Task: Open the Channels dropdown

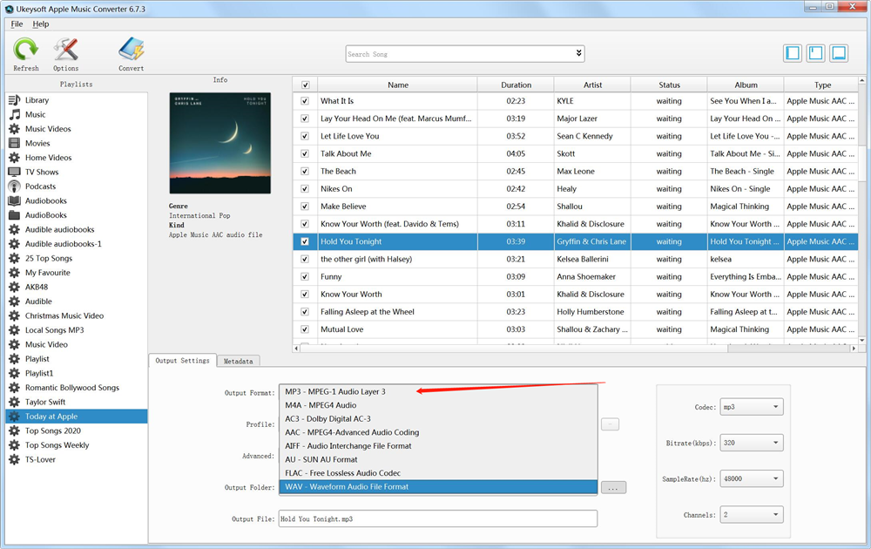Action: (x=752, y=514)
